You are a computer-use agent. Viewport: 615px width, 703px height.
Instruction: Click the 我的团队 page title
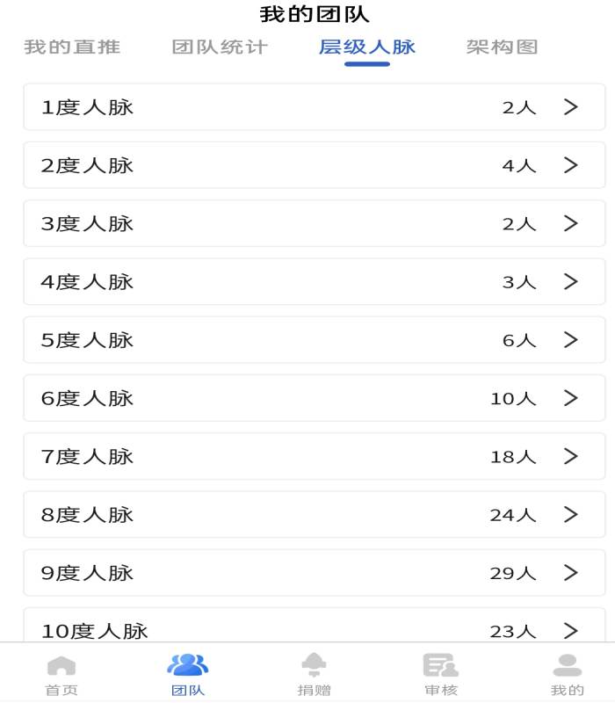(x=315, y=15)
